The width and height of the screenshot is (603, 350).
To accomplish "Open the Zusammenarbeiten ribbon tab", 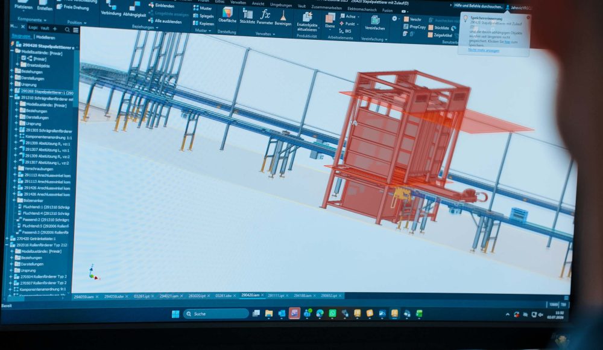I will click(x=327, y=7).
